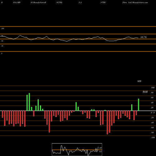Click the 60 label on MR axis
The image size is (156, 156).
[x=152, y=98]
